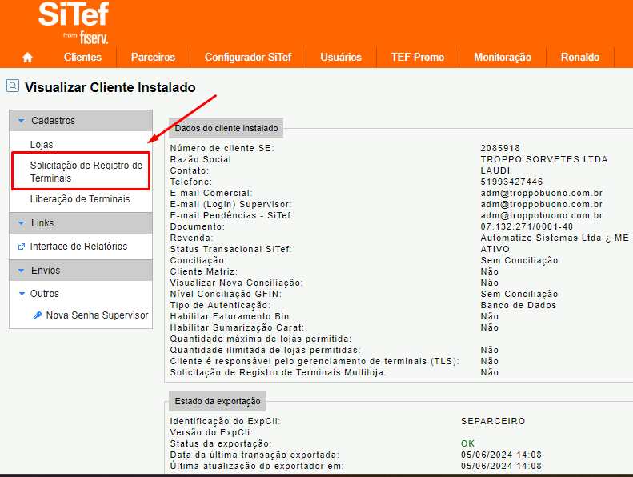The image size is (633, 477).
Task: Click the Data da última transação exportada value
Action: pyautogui.click(x=501, y=455)
